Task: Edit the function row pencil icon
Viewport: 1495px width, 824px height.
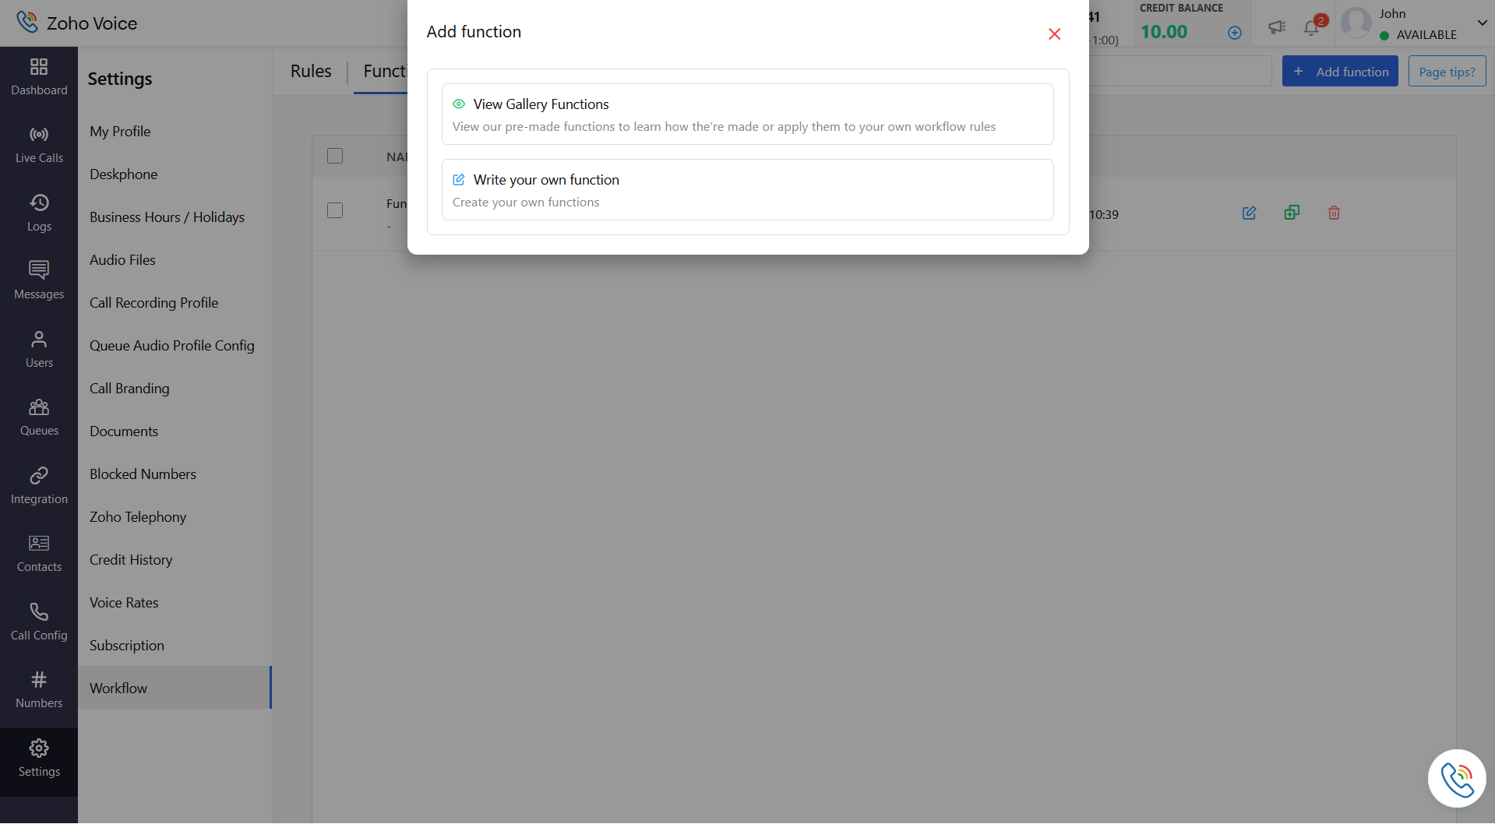Action: click(x=1249, y=213)
